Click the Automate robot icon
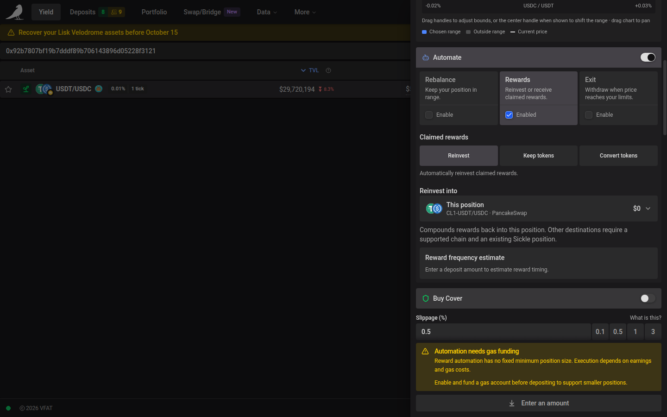667x417 pixels. click(x=426, y=57)
